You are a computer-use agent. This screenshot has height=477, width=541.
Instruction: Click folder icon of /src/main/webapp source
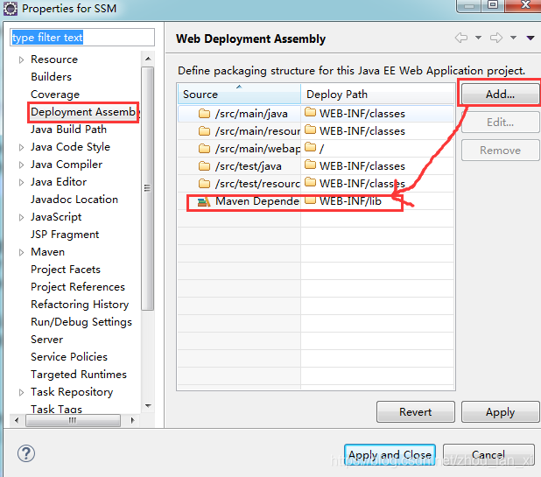[x=204, y=149]
